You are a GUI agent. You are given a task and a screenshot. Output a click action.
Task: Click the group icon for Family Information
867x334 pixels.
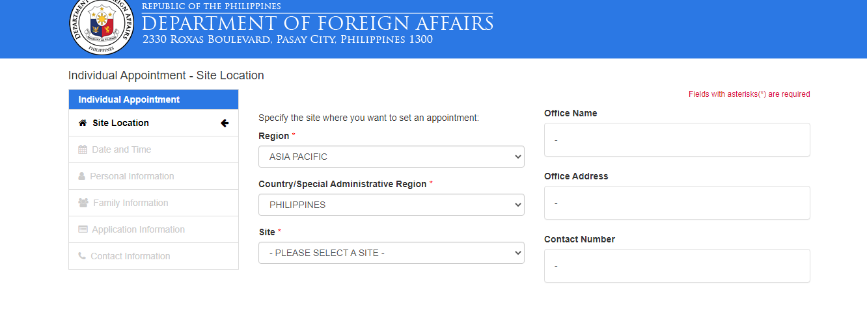[83, 203]
